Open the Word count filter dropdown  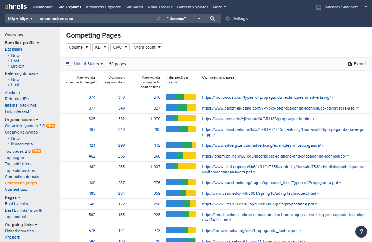(x=147, y=47)
